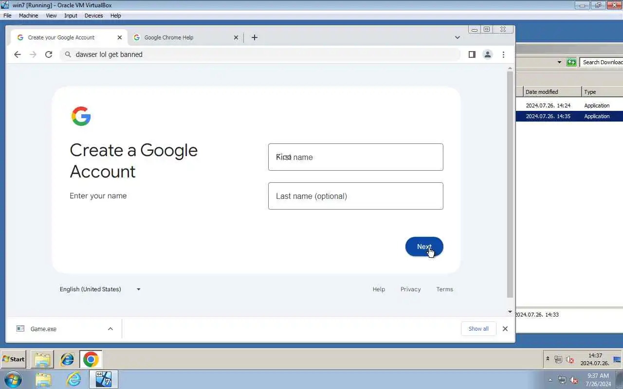The width and height of the screenshot is (623, 389).
Task: Select the Explorer row dated 2024.07.26. 14:24
Action: [x=569, y=106]
